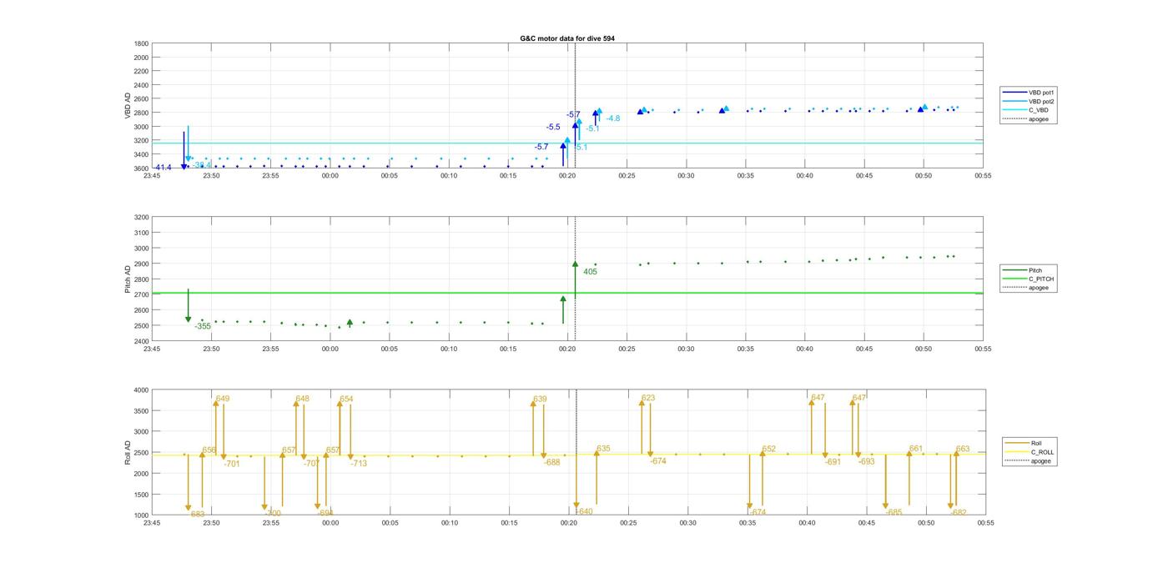Click the "Roll AD" y-axis label
Image resolution: width=1168 pixels, height=578 pixels.
[128, 453]
